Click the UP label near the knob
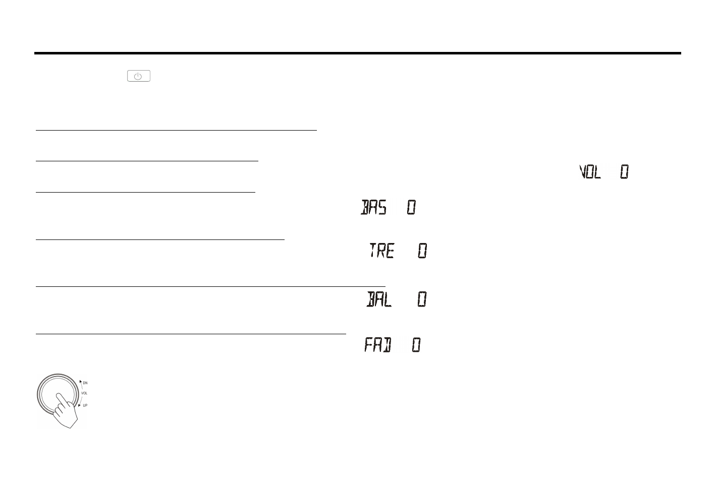Screen dimensions: 715x486 [85, 405]
